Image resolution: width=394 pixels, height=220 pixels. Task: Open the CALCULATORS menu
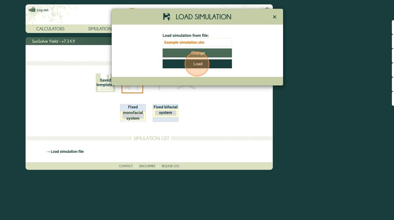(x=50, y=29)
